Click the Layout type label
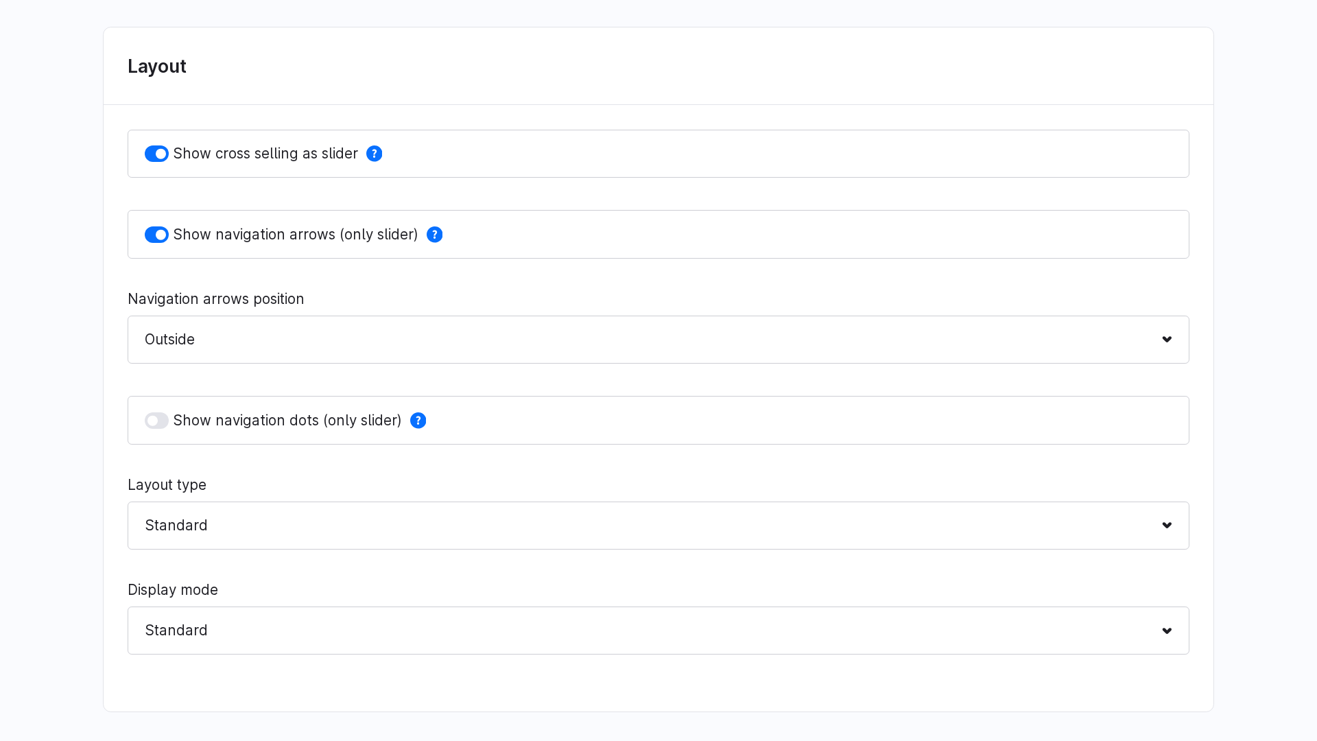1317x741 pixels. [167, 485]
